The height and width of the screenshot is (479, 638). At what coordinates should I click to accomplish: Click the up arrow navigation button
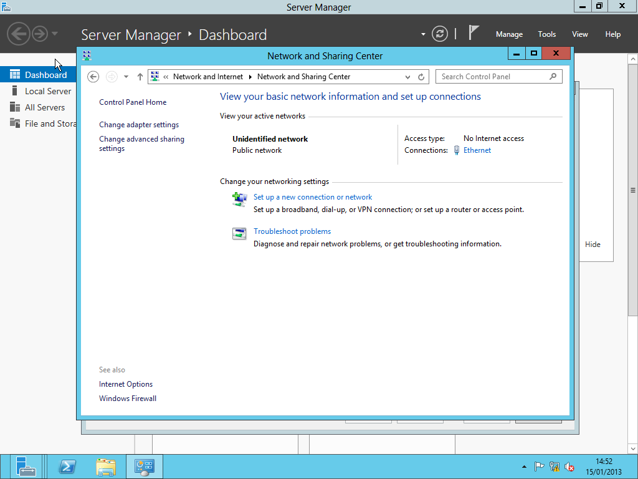coord(140,77)
